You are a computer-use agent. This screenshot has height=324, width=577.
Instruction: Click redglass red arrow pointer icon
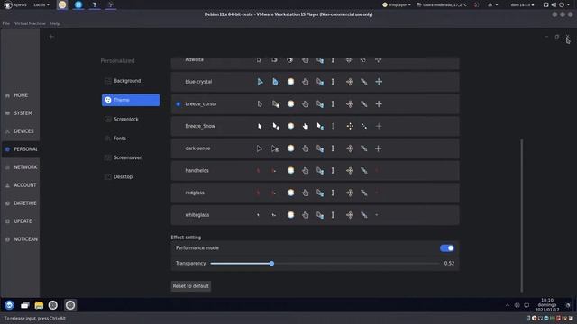[259, 193]
